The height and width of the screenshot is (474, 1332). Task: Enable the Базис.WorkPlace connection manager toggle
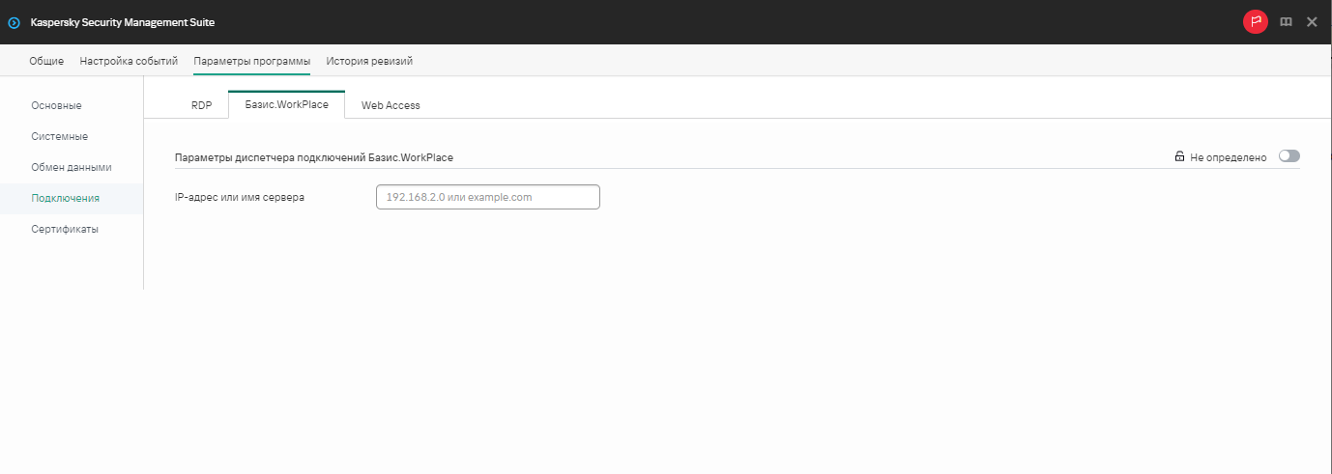(1289, 156)
